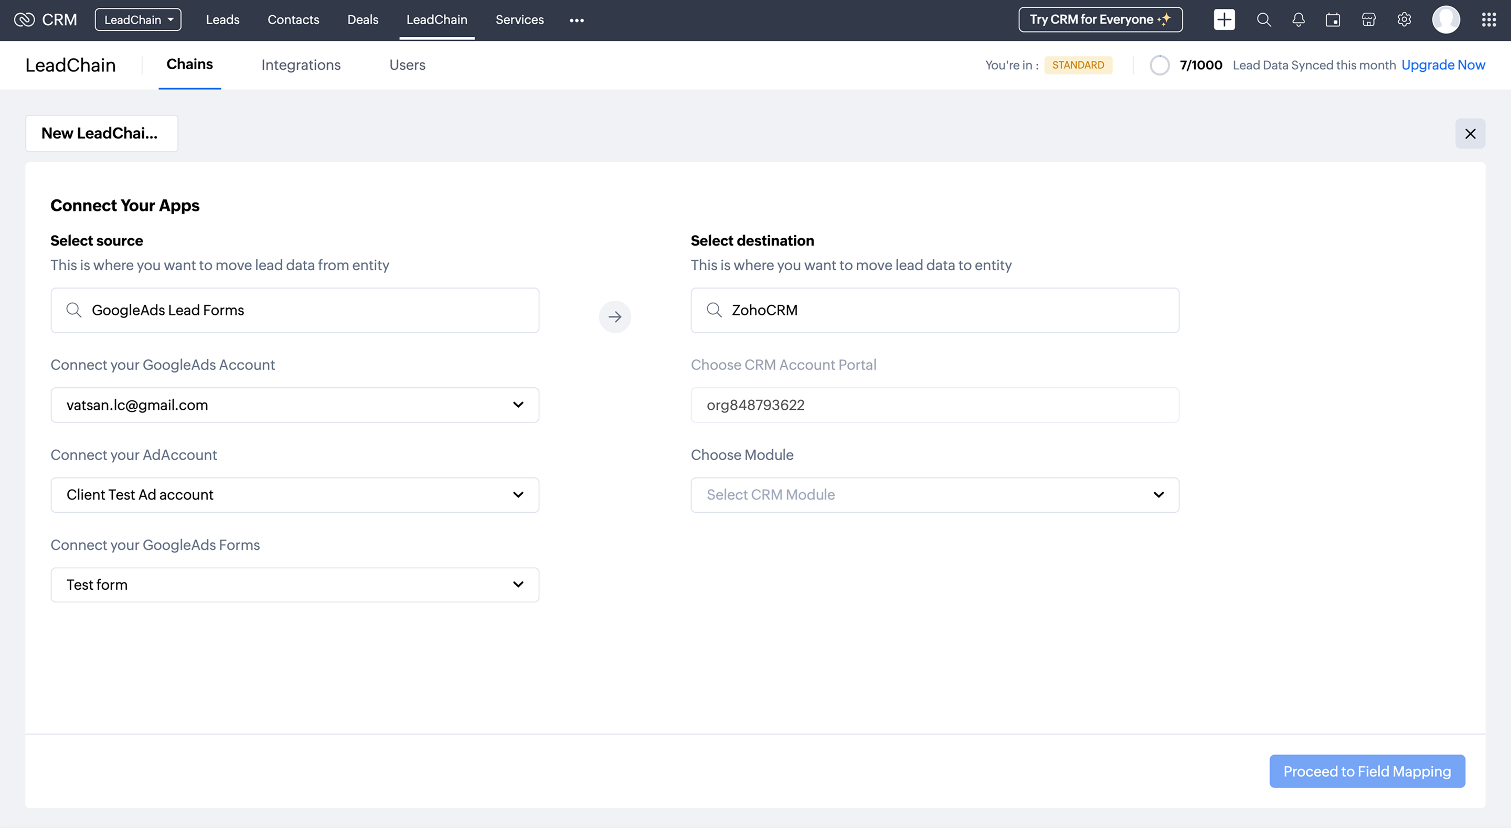Expand the Client Test Ad account dropdown
Image resolution: width=1511 pixels, height=828 pixels.
[x=294, y=495]
